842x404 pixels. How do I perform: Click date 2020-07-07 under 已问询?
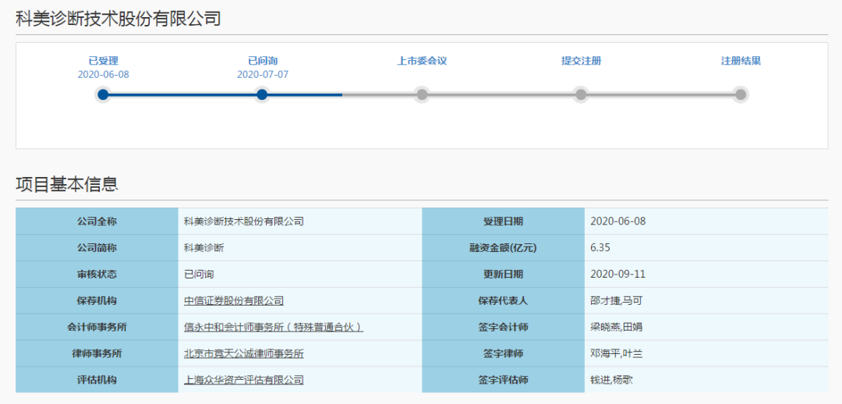pyautogui.click(x=263, y=75)
